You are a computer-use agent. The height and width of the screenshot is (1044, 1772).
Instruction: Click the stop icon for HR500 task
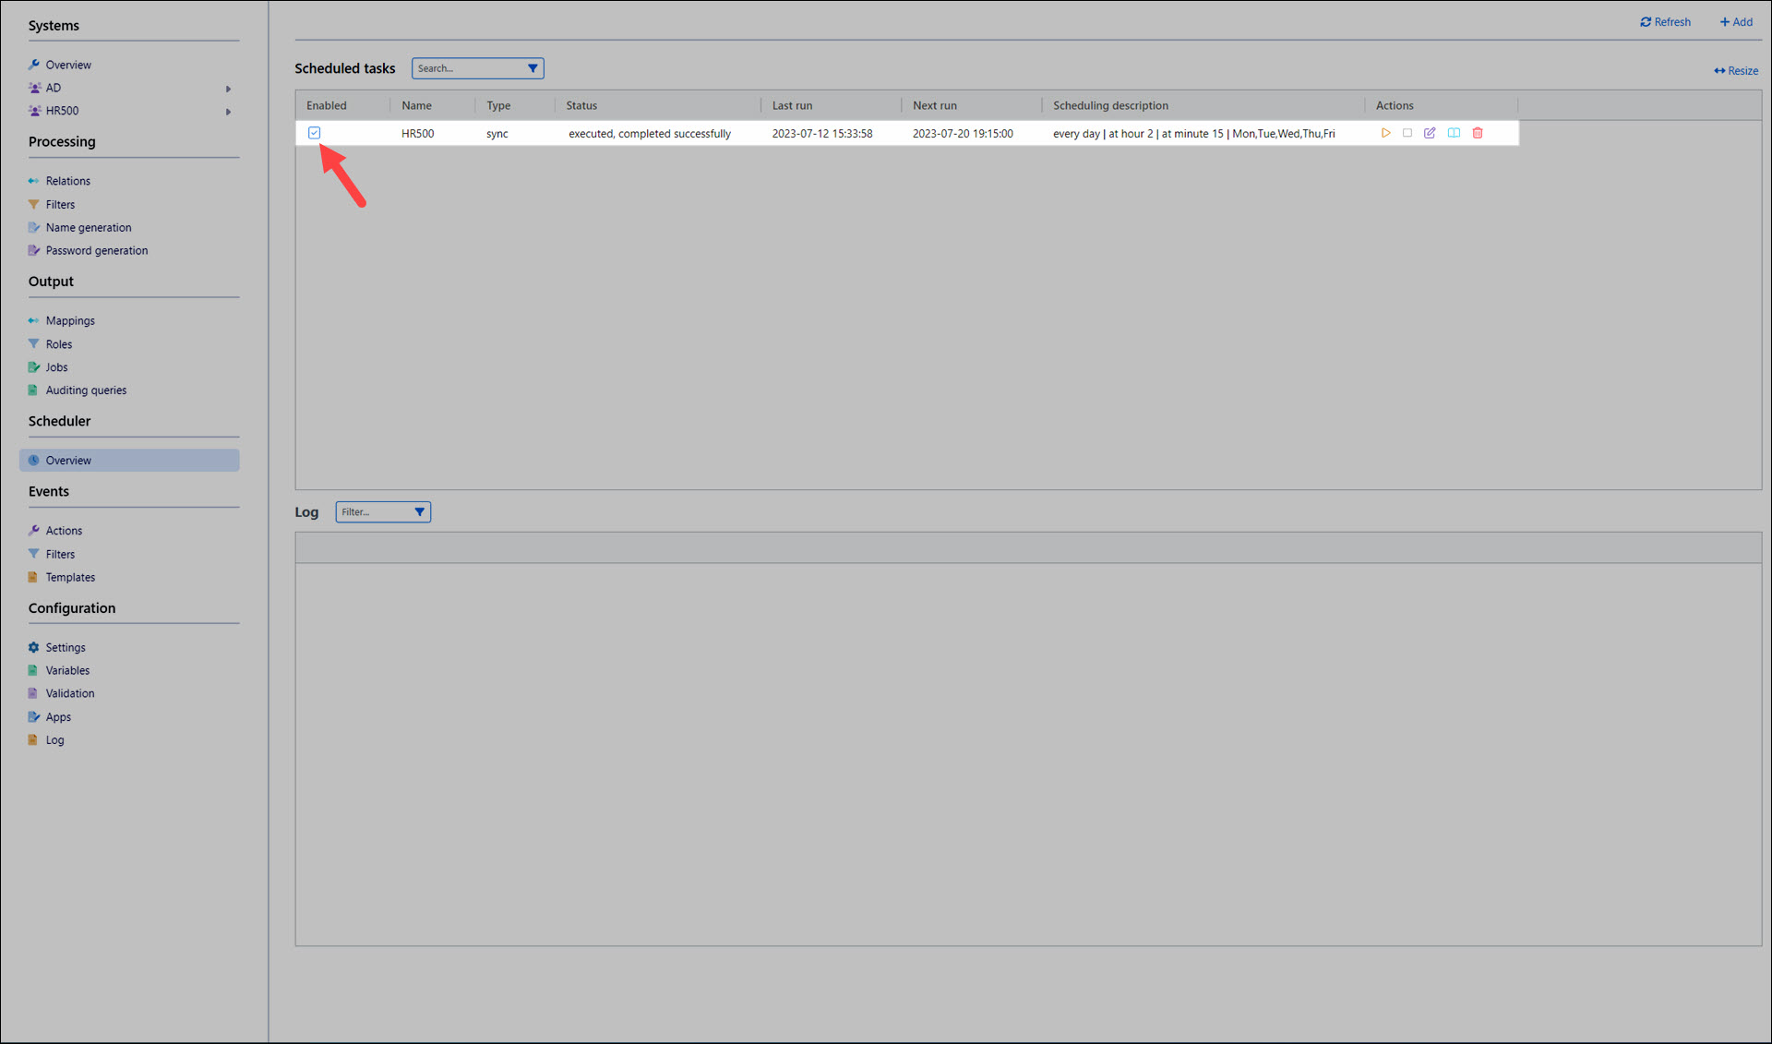coord(1407,133)
